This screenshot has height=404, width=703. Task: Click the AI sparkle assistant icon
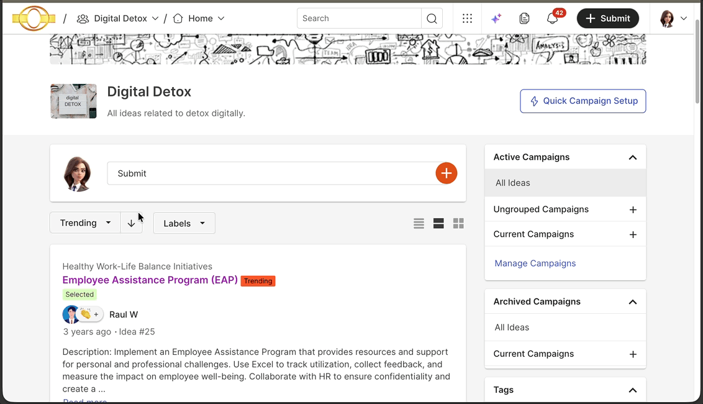[496, 19]
